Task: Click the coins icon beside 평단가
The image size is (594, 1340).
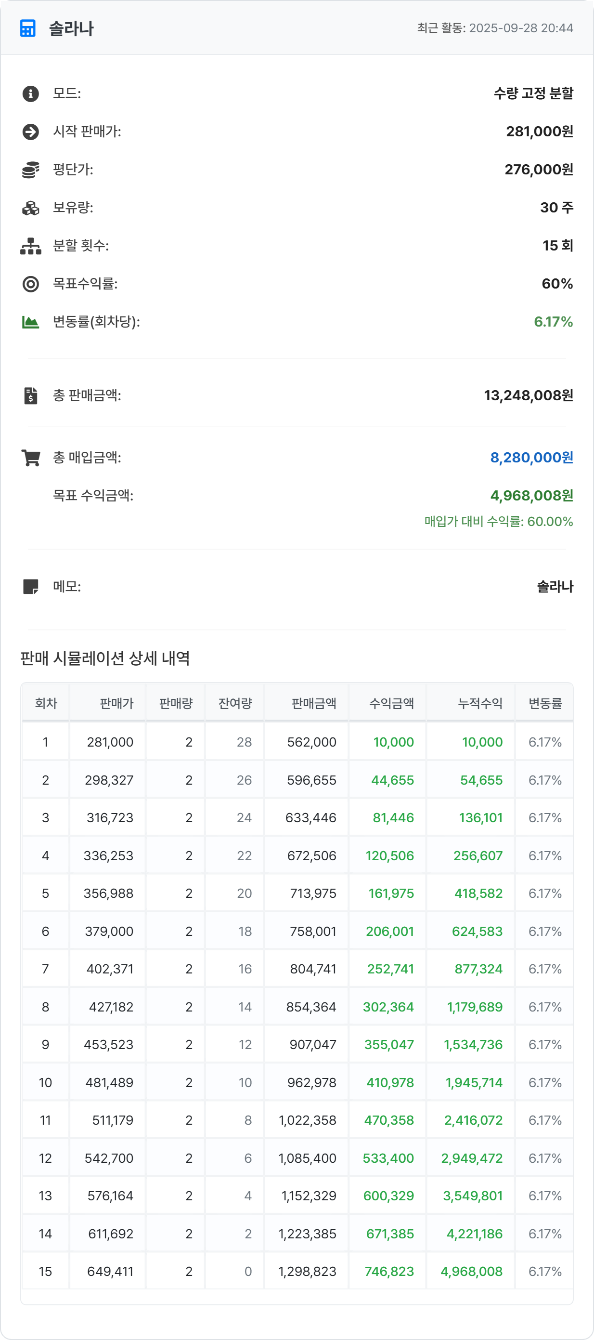Action: click(31, 170)
